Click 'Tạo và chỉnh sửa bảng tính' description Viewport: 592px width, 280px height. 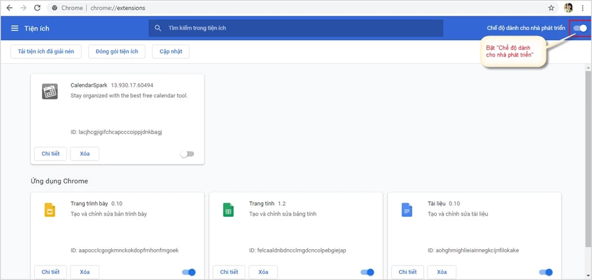coord(283,214)
